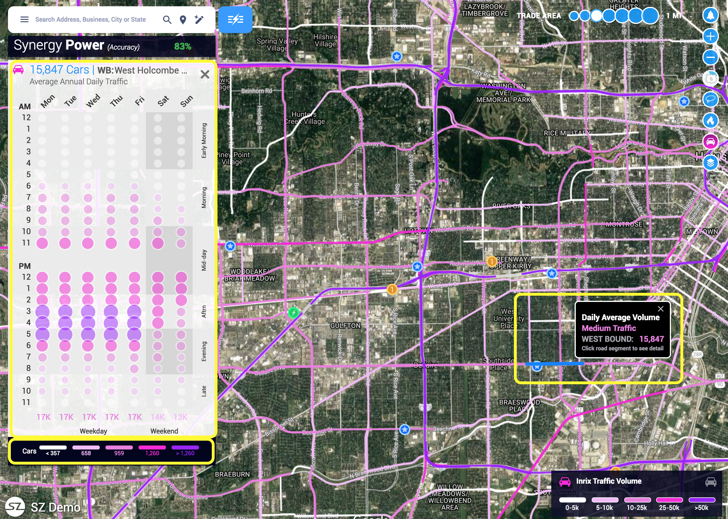Zoom in with the plus button
728x519 pixels.
(x=710, y=36)
